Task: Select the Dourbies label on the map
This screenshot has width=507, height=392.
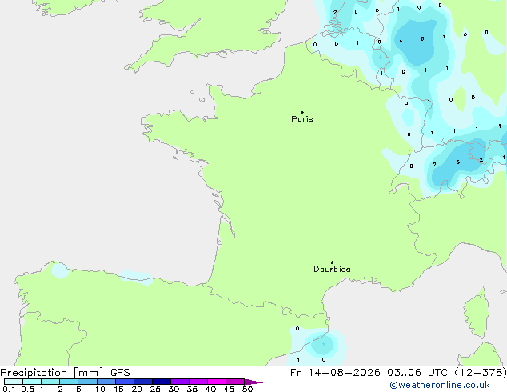Action: 332,269
